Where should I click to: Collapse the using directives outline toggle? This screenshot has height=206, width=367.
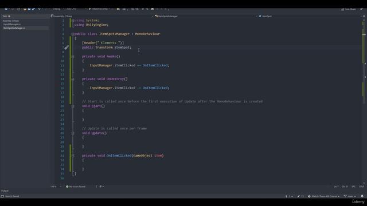(x=73, y=21)
